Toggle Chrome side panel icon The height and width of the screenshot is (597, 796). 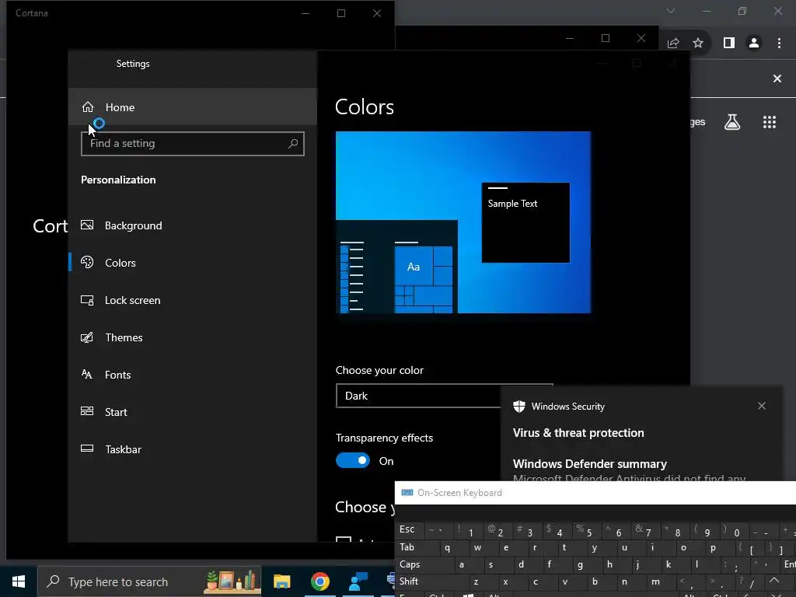(x=729, y=44)
